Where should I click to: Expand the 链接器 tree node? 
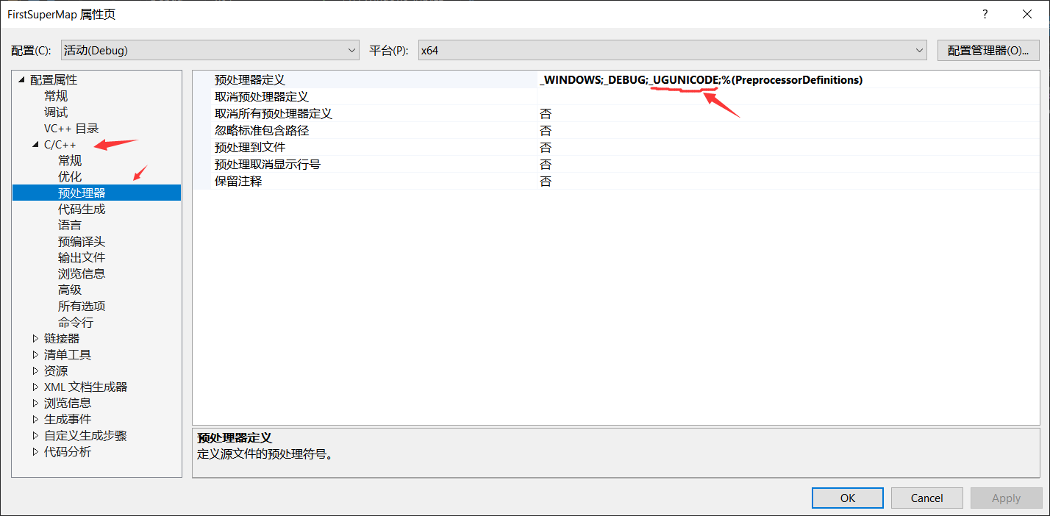[x=35, y=337]
